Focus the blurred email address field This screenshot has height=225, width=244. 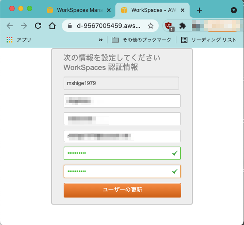(122, 136)
